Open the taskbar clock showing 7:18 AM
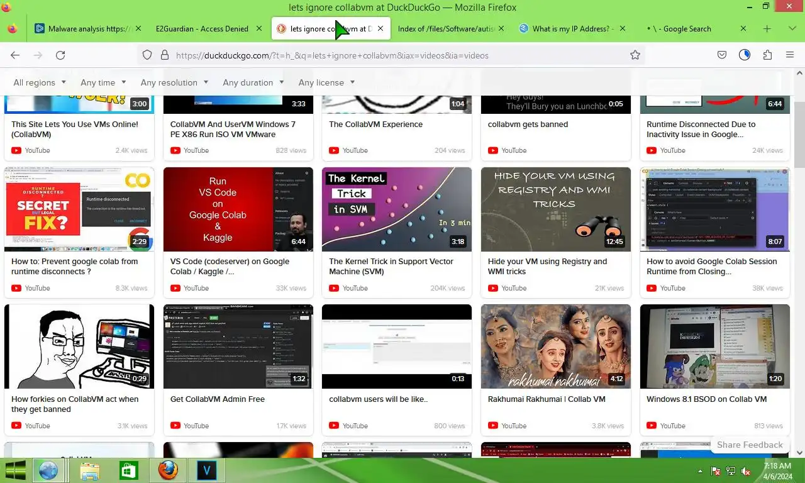The image size is (805, 483). 777,471
